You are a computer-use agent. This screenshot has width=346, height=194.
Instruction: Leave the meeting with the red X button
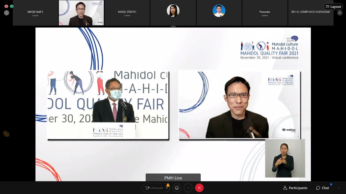click(x=199, y=188)
